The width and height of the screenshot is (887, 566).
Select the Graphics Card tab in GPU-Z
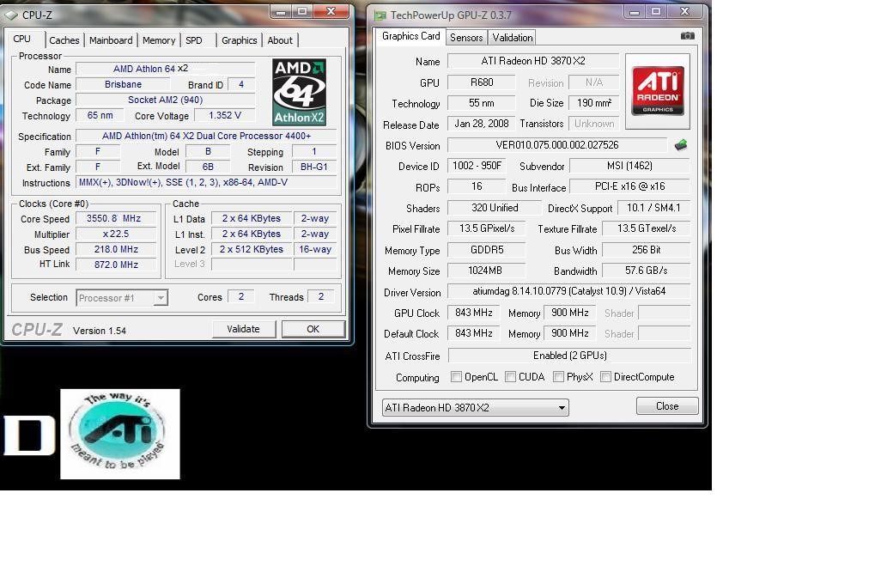click(410, 36)
